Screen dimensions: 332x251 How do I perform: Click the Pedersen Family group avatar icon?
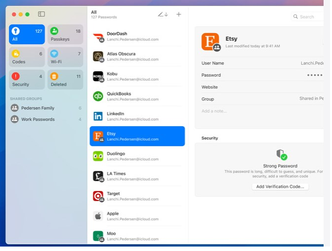pyautogui.click(x=14, y=108)
